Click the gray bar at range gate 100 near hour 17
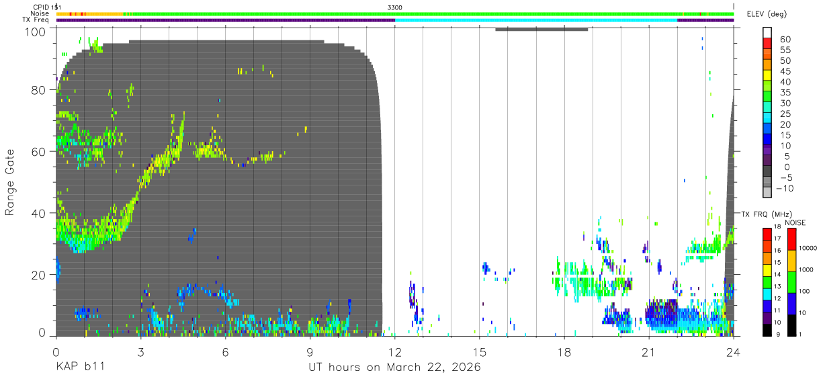 point(541,29)
